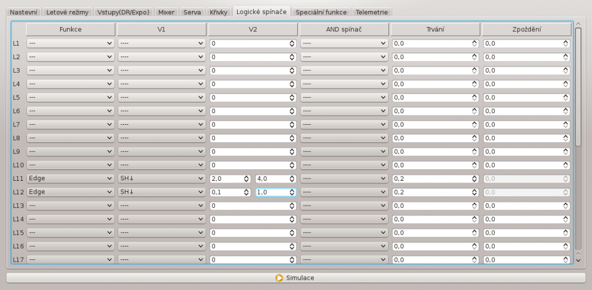Click L11 V2 second field spinner arrows
Image resolution: width=592 pixels, height=290 pixels.
(x=292, y=179)
